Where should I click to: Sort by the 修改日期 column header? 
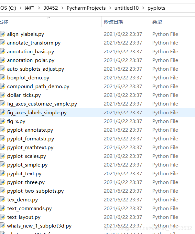pos(114,22)
